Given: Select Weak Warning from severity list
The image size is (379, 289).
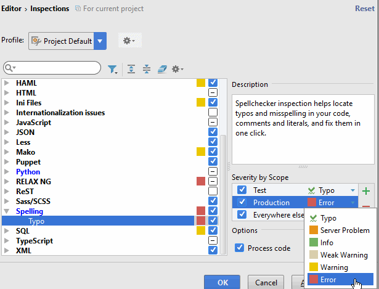Looking at the screenshot, I should 344,255.
